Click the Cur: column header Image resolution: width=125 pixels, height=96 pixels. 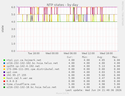(x=70, y=57)
